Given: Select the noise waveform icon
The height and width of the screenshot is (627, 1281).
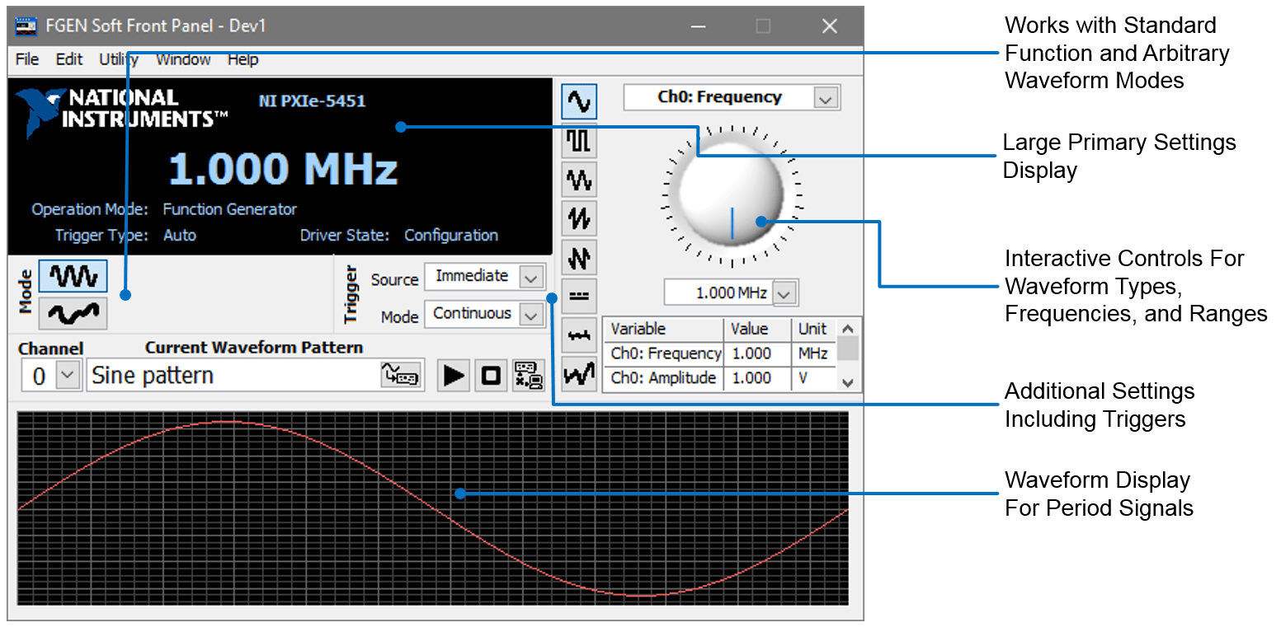Looking at the screenshot, I should [579, 336].
